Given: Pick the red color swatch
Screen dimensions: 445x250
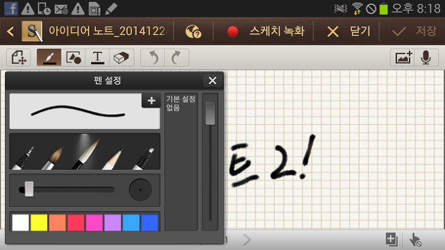Looking at the screenshot, I should click(76, 222).
